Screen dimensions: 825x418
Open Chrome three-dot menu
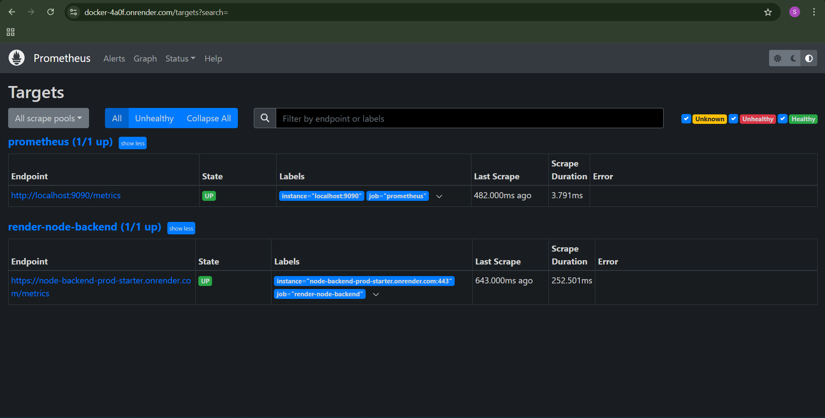click(814, 12)
